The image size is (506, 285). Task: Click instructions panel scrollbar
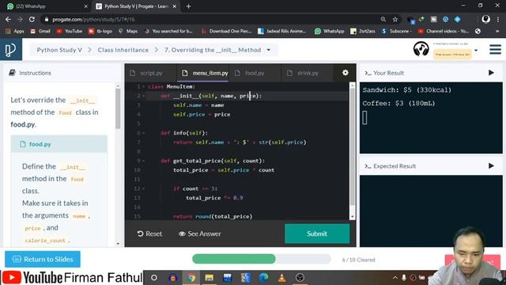(118, 108)
